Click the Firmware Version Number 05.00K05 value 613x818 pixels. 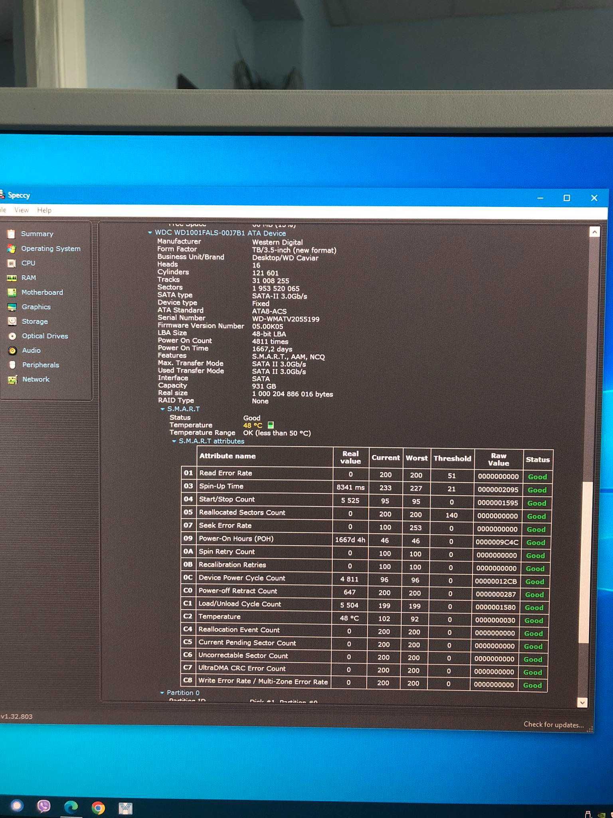coord(267,326)
